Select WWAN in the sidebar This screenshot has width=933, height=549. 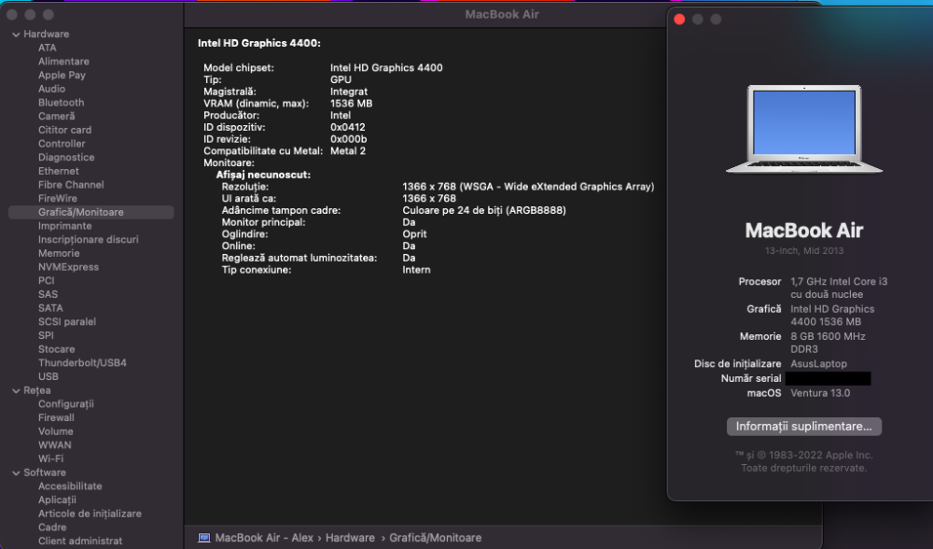pyautogui.click(x=55, y=444)
